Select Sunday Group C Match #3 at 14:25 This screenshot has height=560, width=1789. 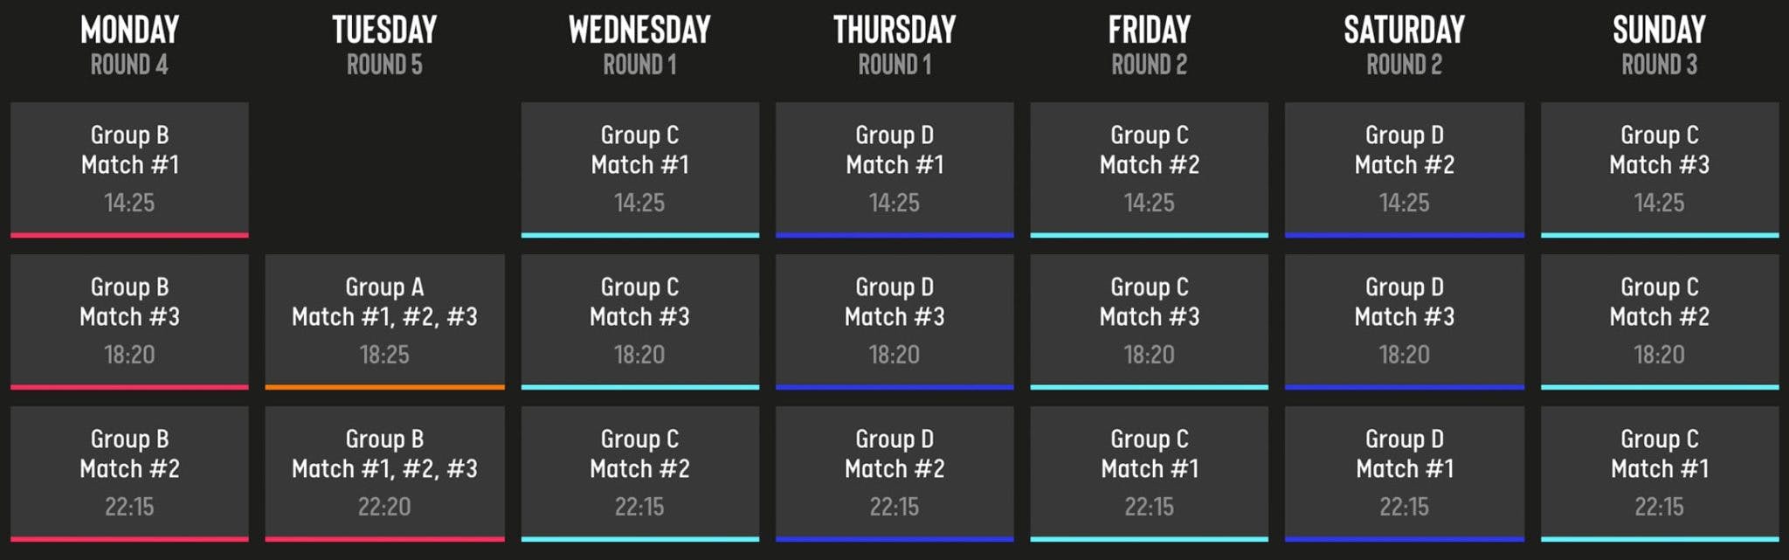click(x=1660, y=169)
